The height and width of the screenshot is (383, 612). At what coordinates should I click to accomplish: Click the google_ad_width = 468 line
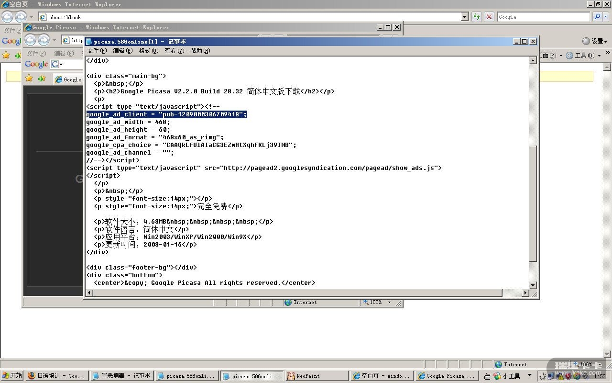128,122
